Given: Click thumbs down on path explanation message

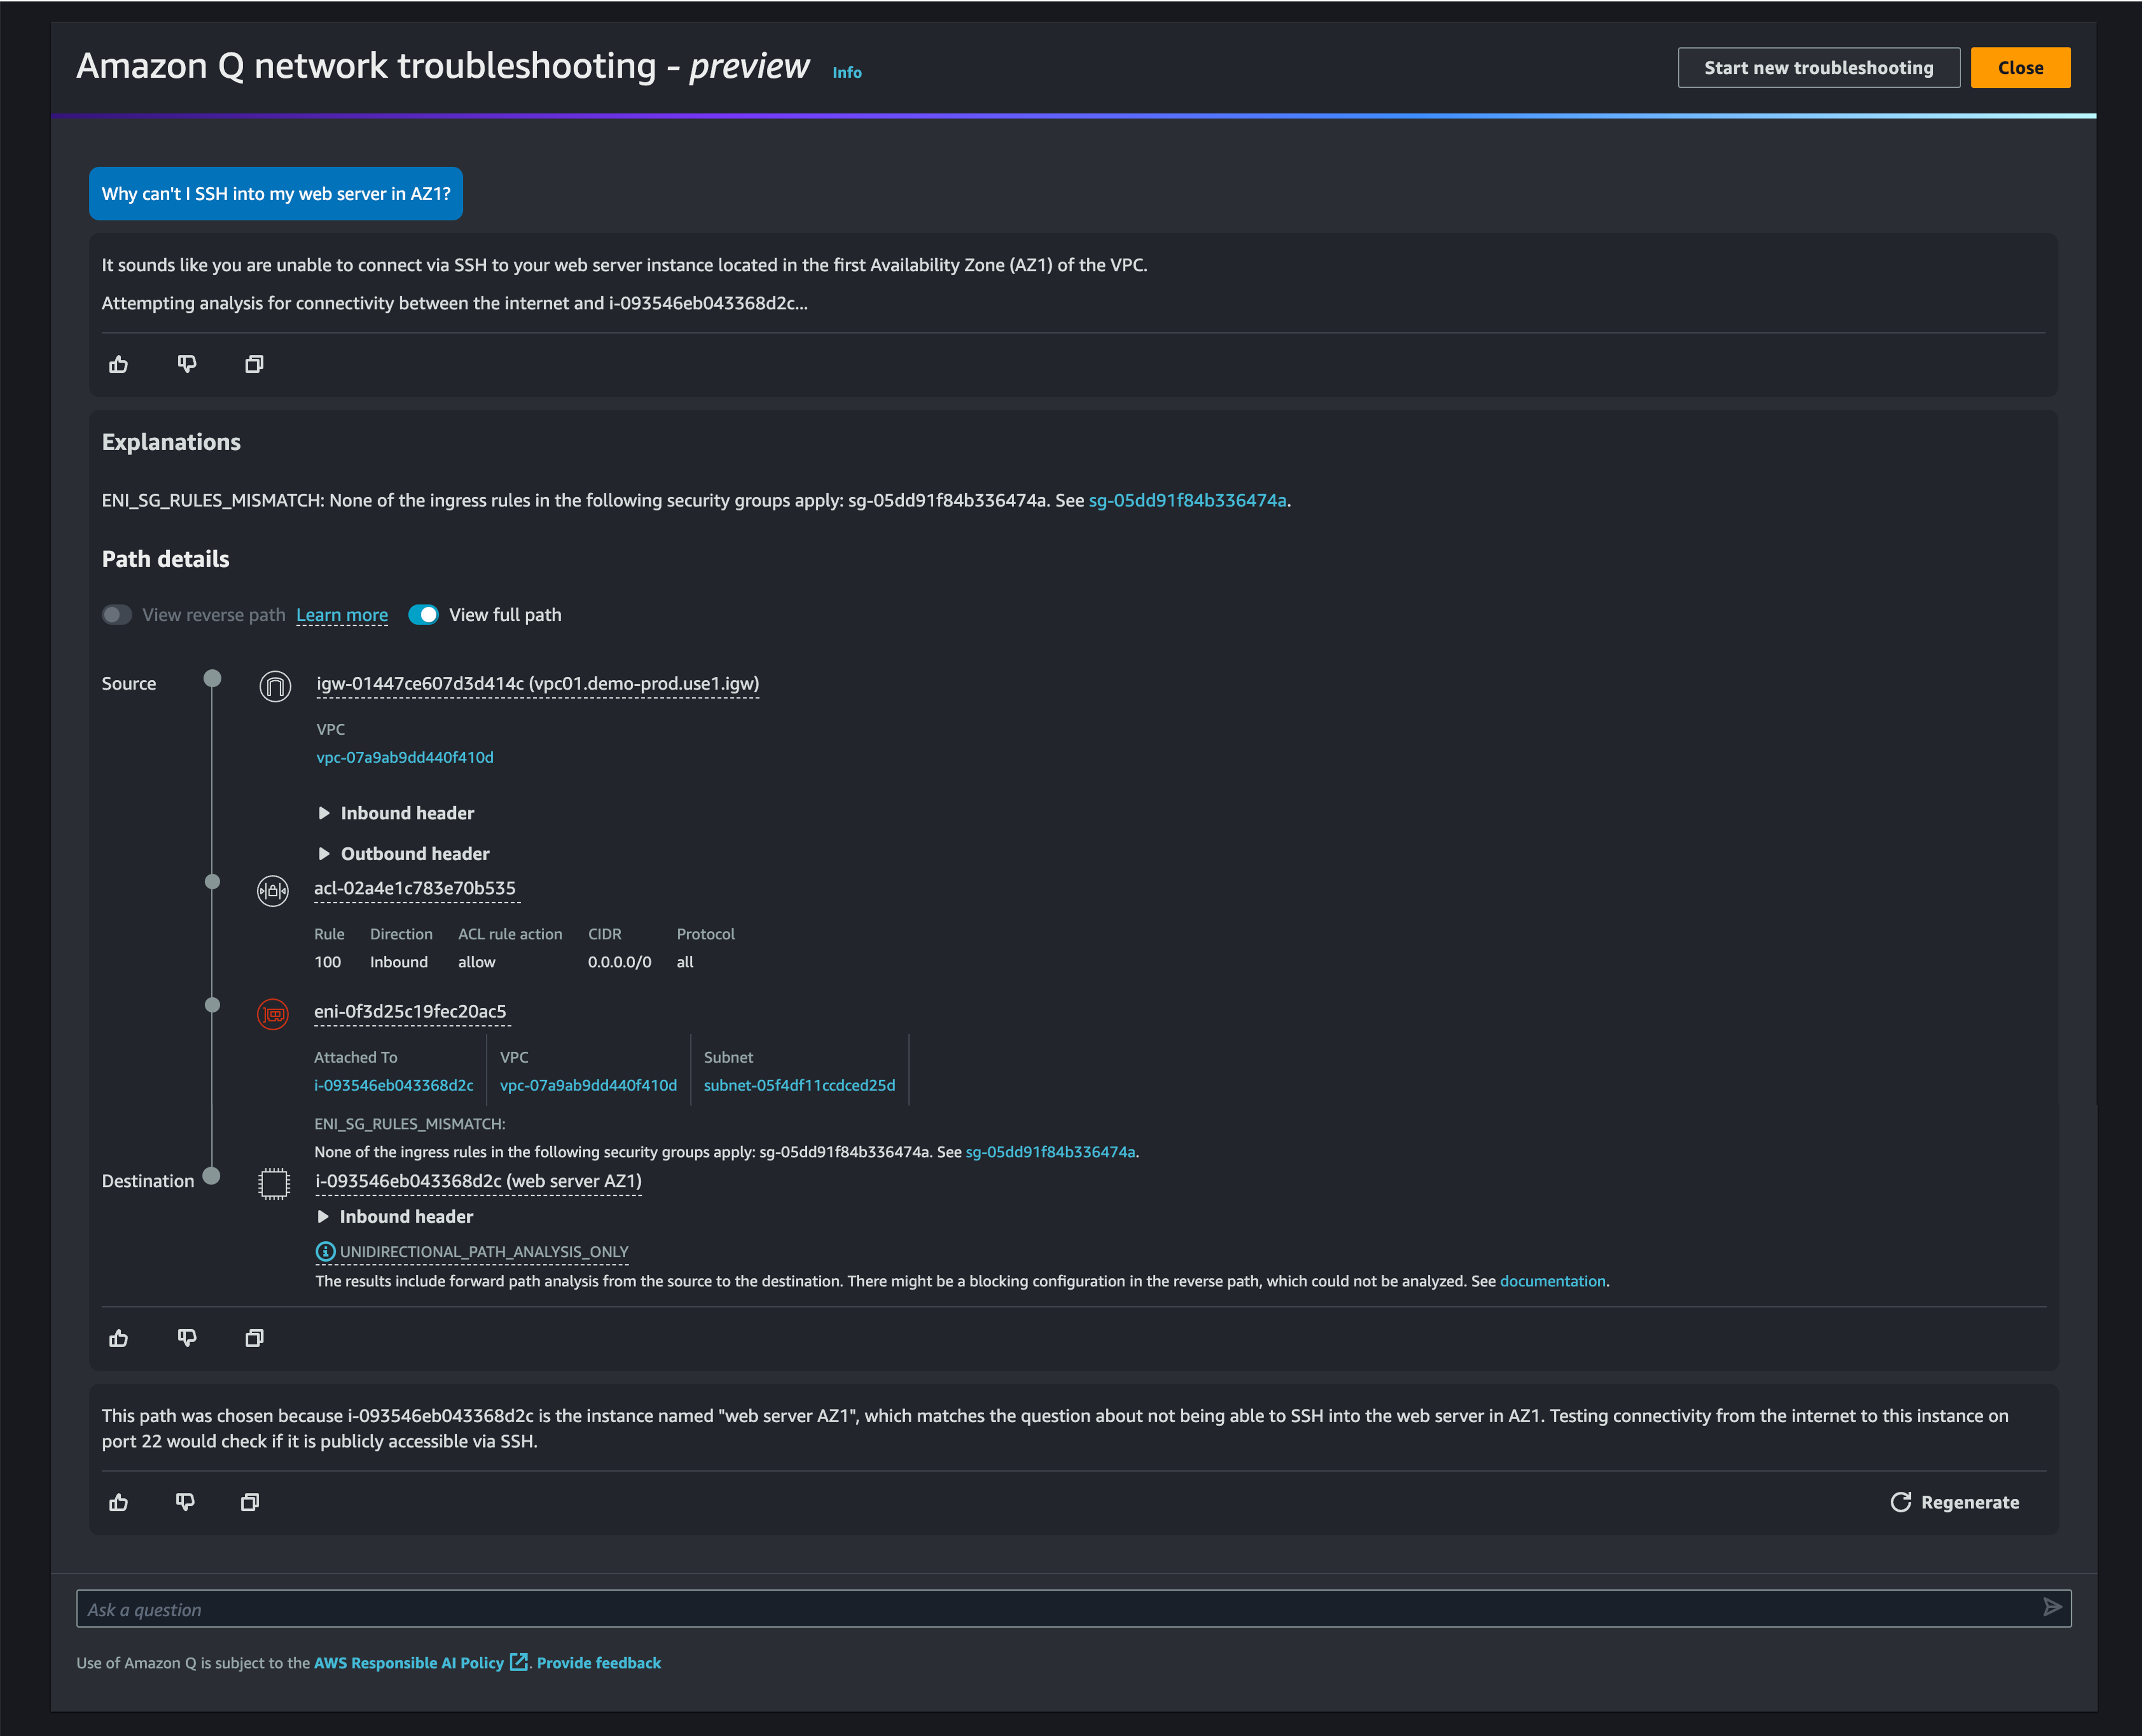Looking at the screenshot, I should [185, 1502].
